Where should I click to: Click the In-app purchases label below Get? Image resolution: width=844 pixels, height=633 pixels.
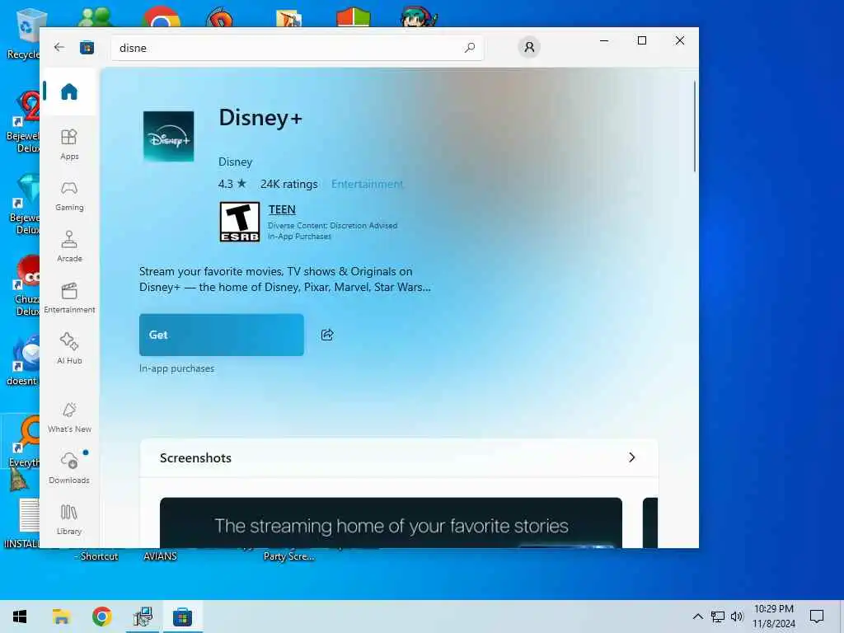[176, 368]
